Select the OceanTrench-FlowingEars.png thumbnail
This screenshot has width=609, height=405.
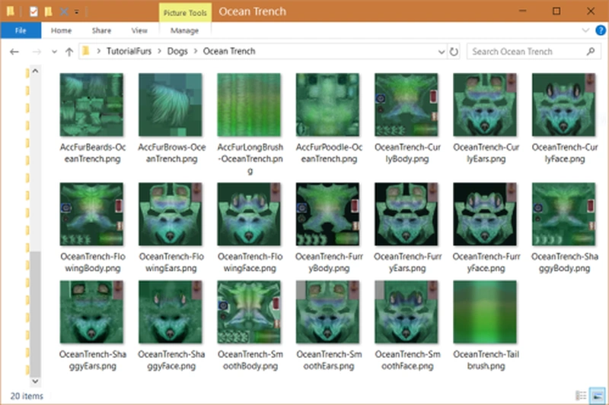(170, 214)
